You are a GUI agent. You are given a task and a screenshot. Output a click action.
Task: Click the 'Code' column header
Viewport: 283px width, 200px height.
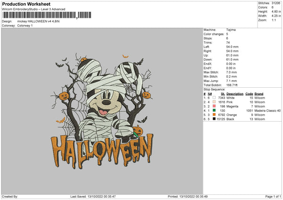[249, 94]
